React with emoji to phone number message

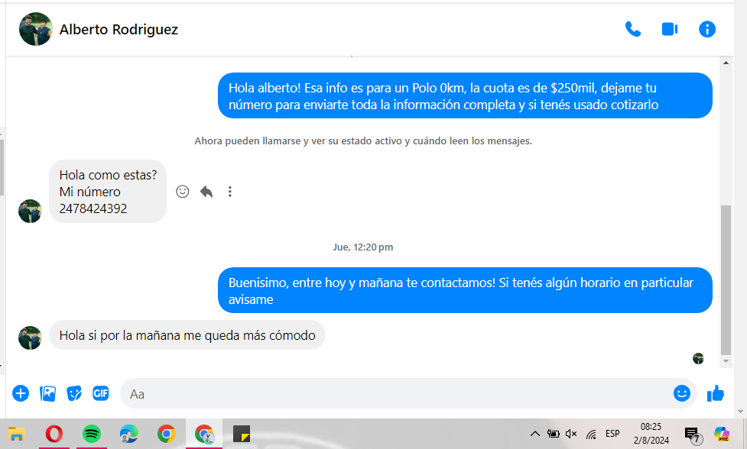tap(183, 192)
